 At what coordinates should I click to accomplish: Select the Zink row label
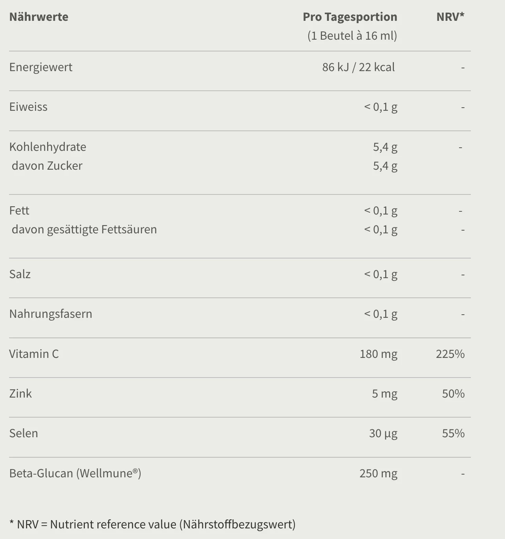20,394
